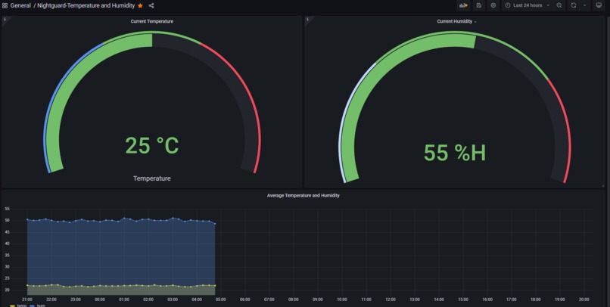Click the 12:00 time axis label
Screen dimensions: 610x307
tap(391, 299)
